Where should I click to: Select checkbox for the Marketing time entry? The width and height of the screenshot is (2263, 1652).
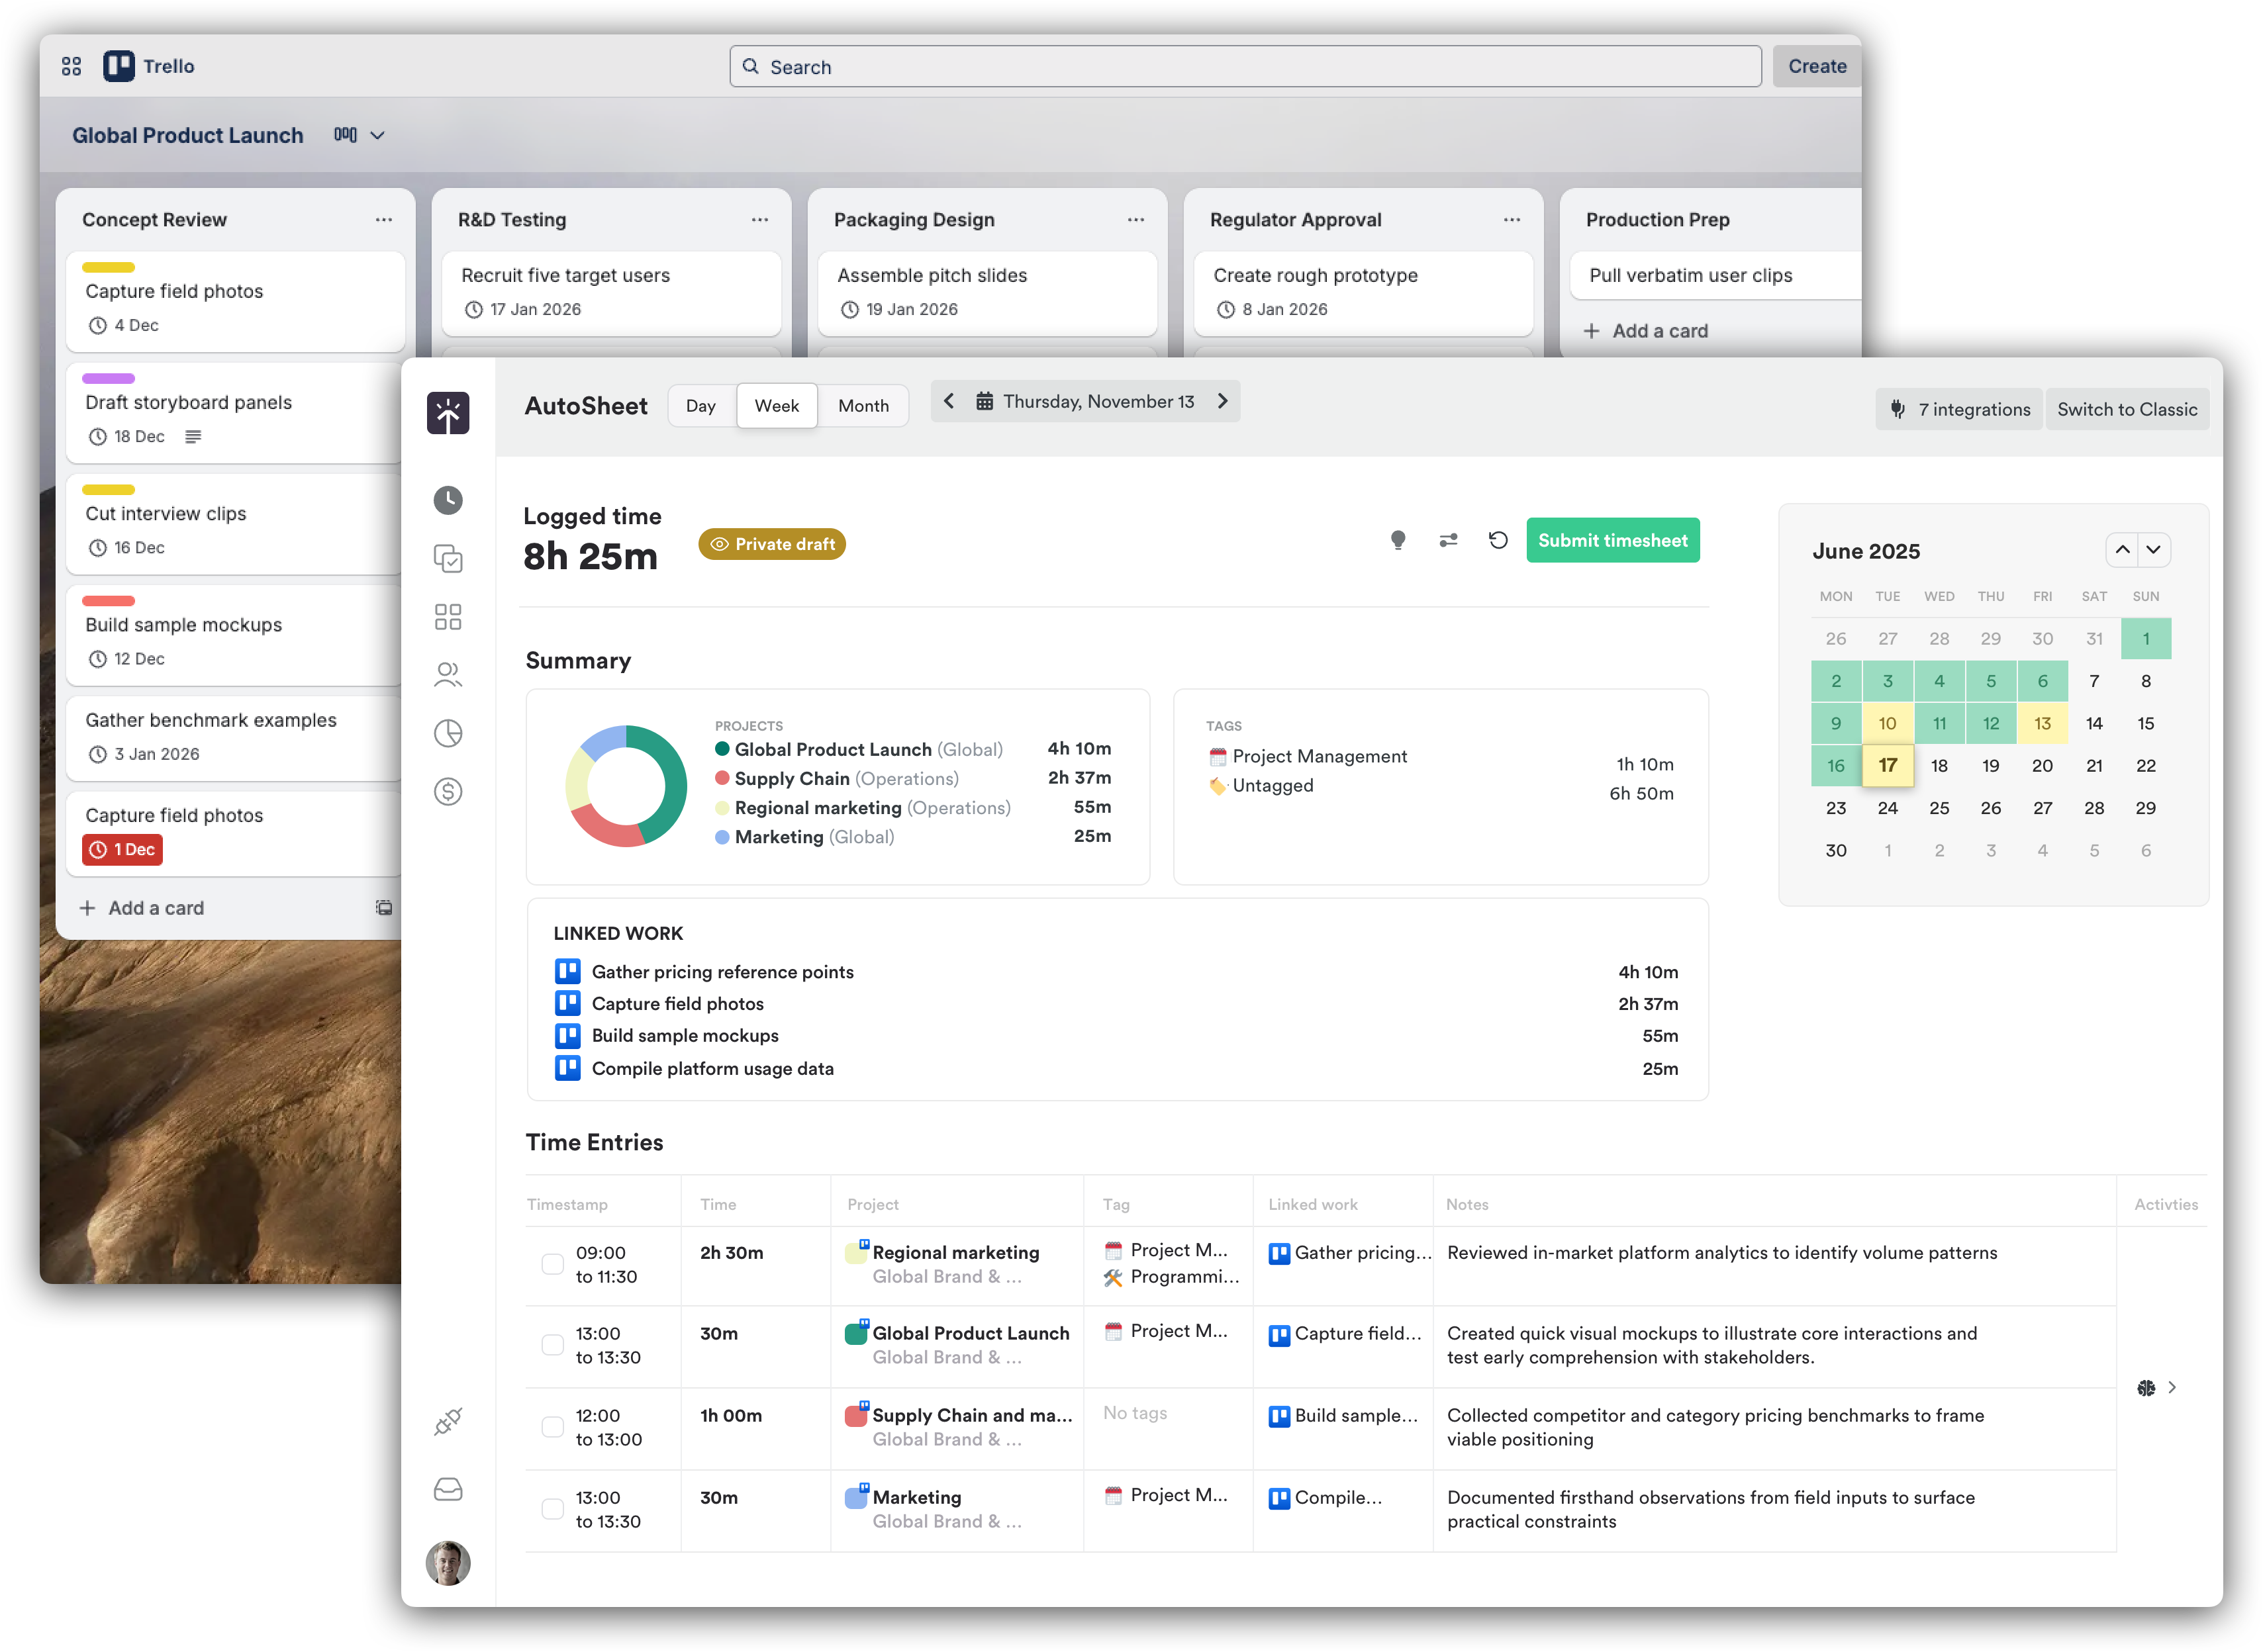tap(552, 1509)
